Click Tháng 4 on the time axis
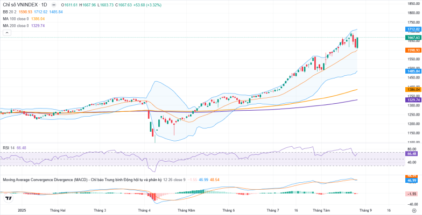The image size is (422, 215). (144, 210)
